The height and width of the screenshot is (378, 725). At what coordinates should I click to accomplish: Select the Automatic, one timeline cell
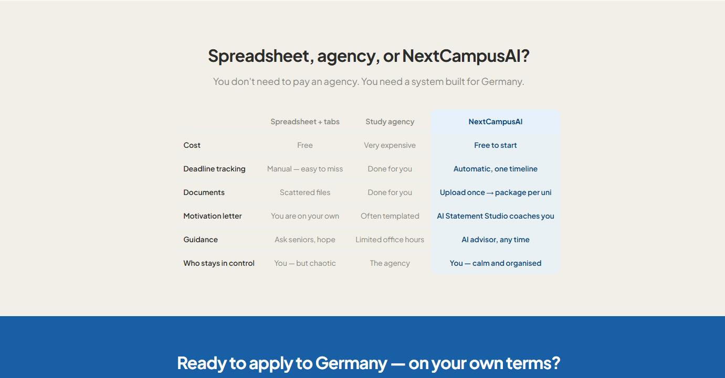click(x=496, y=169)
